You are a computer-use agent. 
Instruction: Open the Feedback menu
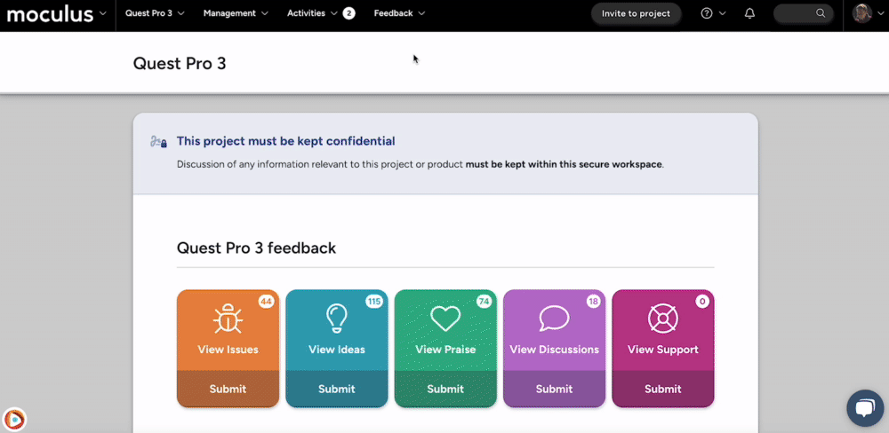(x=399, y=13)
